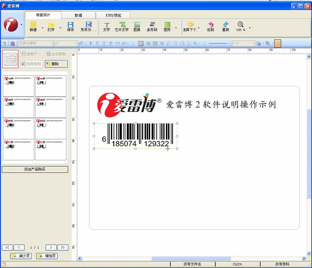Expand the 图形 shapes dropdown arrow

176,28
